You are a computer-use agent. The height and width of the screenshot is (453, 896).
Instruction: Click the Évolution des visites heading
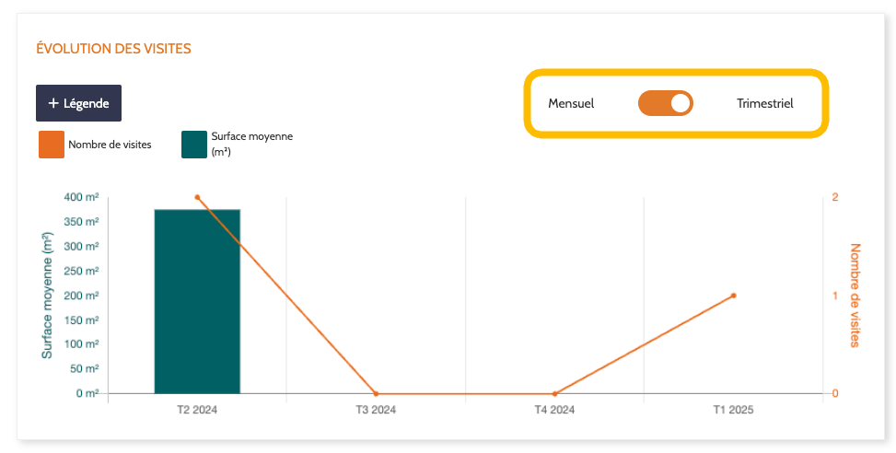tap(113, 48)
